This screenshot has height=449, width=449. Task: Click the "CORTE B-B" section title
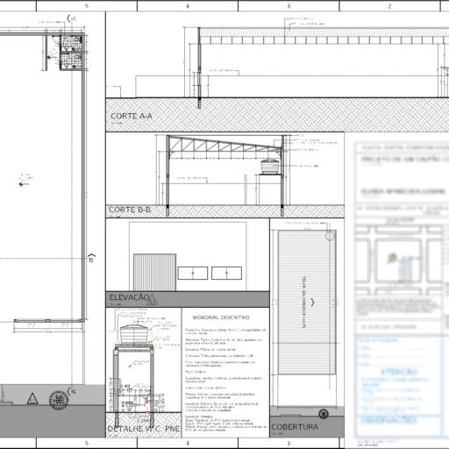(130, 210)
